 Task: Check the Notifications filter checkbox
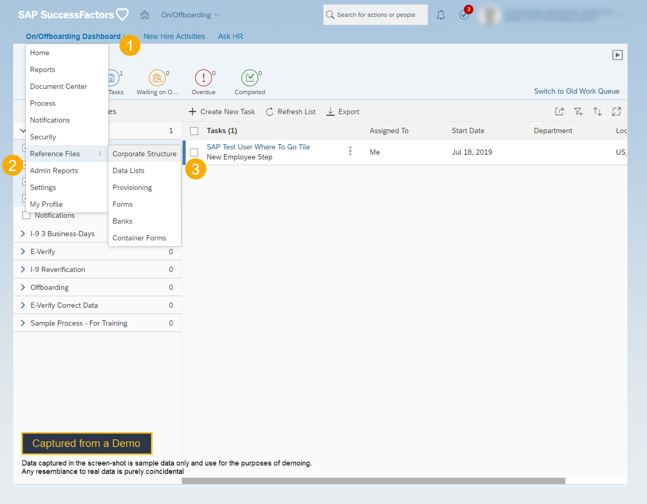[x=26, y=215]
